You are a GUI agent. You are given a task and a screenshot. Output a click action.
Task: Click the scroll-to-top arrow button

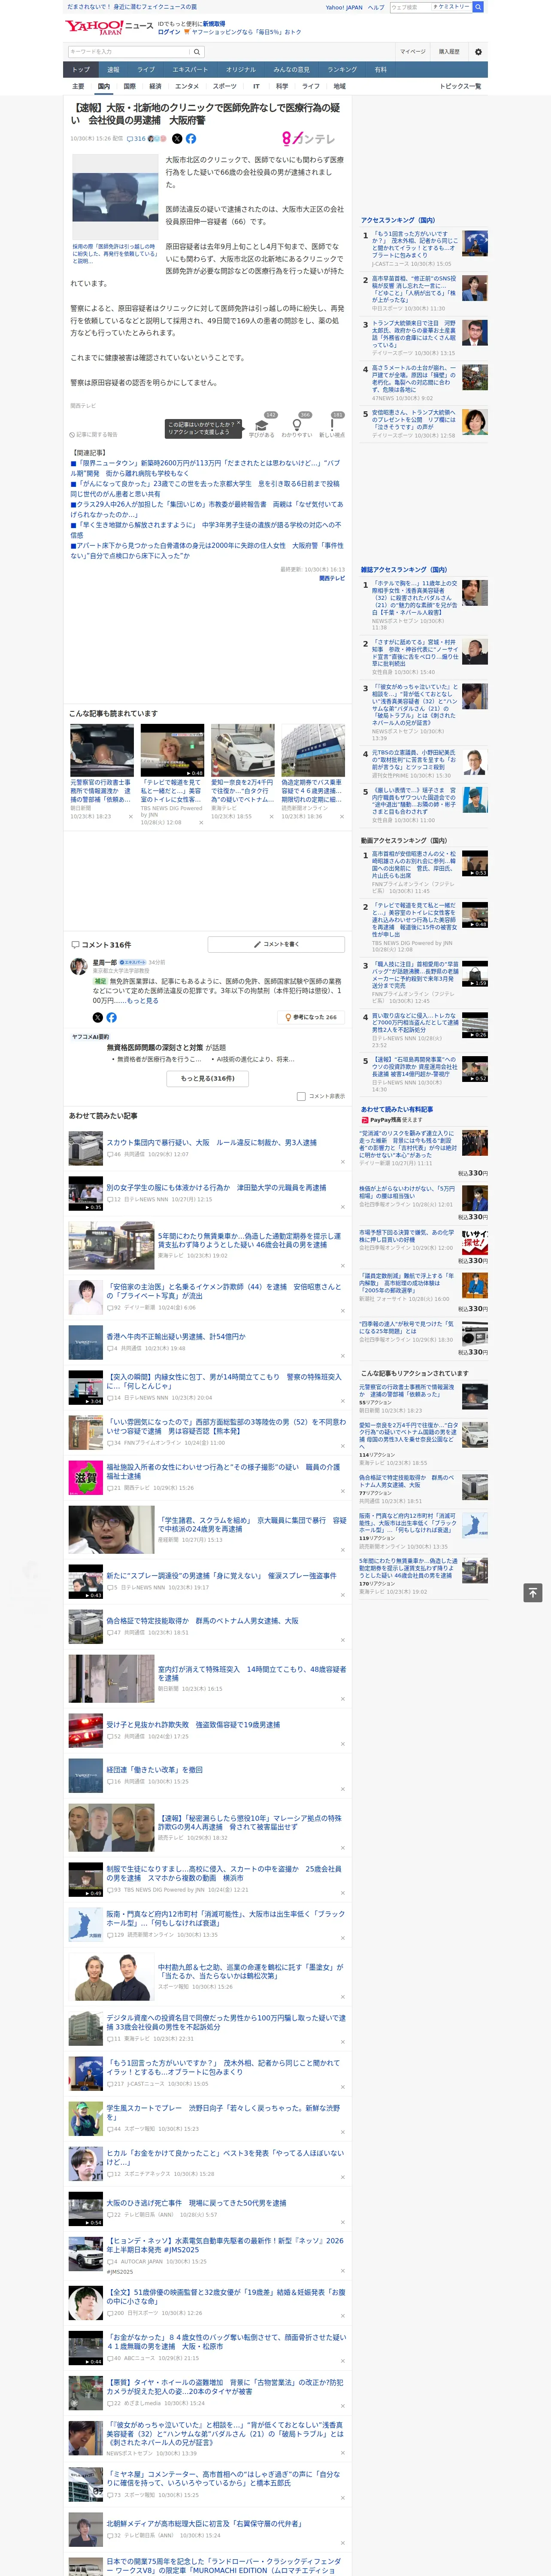click(533, 1592)
